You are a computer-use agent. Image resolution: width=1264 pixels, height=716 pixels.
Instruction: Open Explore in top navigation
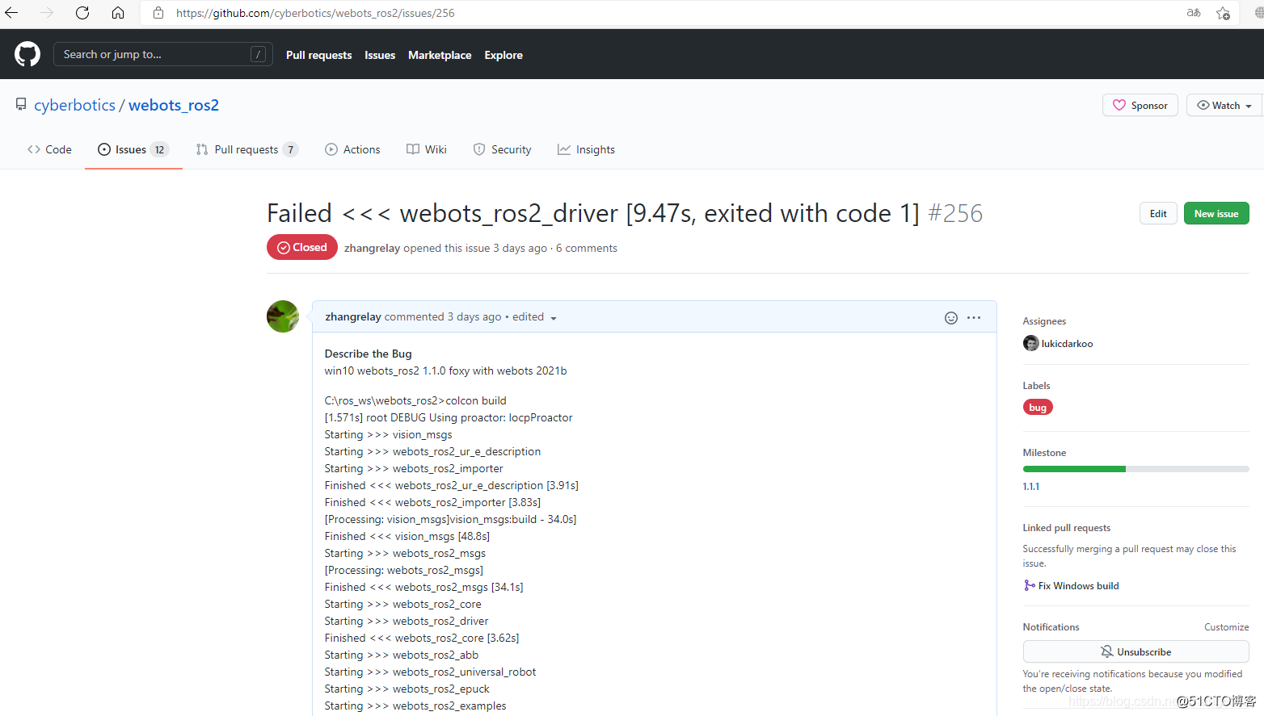pyautogui.click(x=503, y=55)
